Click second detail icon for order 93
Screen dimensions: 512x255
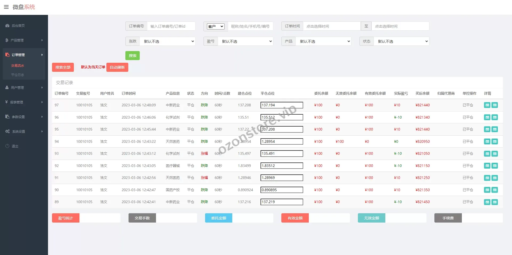tap(495, 153)
